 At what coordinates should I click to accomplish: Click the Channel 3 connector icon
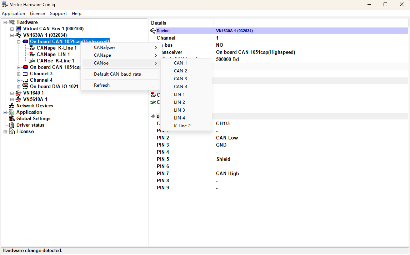coord(25,74)
